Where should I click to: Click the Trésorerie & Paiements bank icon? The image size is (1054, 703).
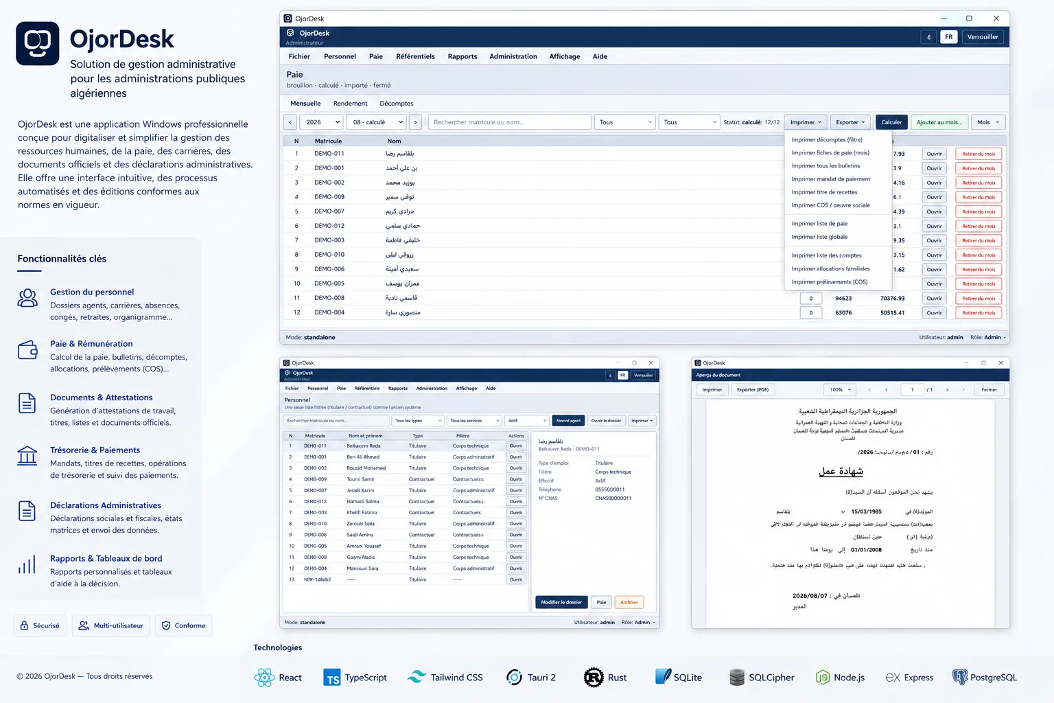tap(27, 456)
